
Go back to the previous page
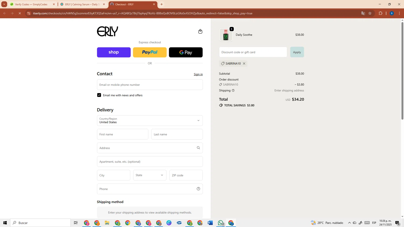[5, 13]
